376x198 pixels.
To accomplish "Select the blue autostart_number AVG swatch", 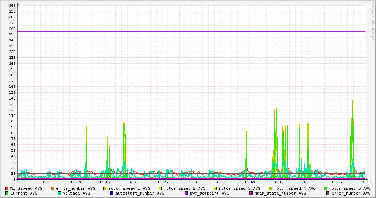I will [112, 193].
